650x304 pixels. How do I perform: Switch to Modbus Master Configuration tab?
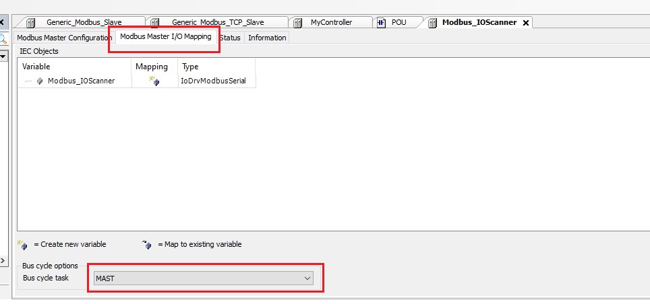tap(64, 38)
